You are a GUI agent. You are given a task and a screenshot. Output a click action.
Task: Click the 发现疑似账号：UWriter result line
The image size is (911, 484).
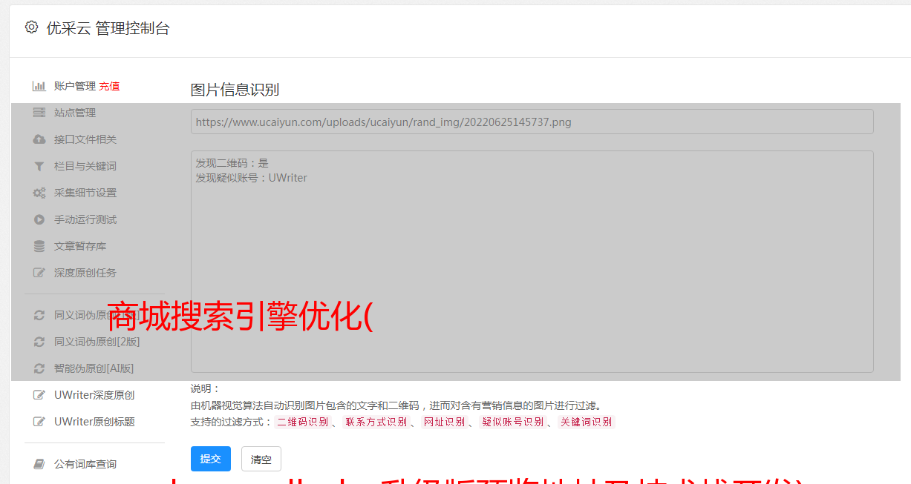pos(252,178)
